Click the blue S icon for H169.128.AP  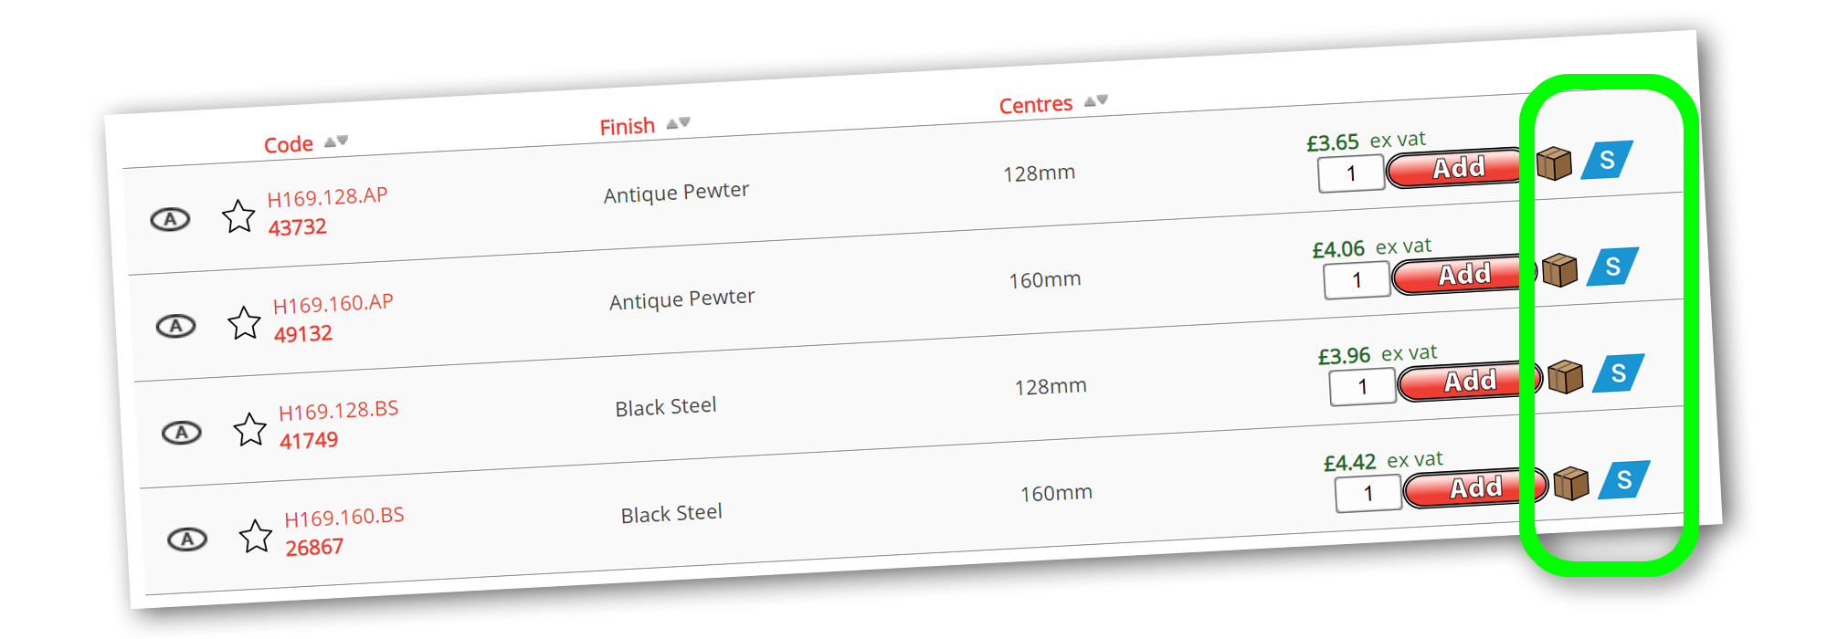(x=1607, y=160)
